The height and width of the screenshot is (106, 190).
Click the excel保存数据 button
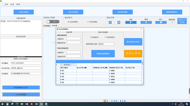tap(21, 95)
